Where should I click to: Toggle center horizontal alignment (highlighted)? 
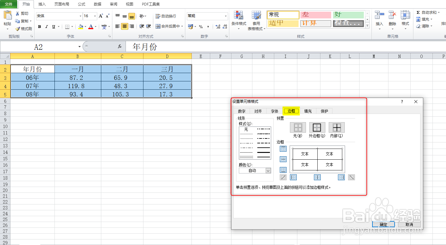coord(125,26)
